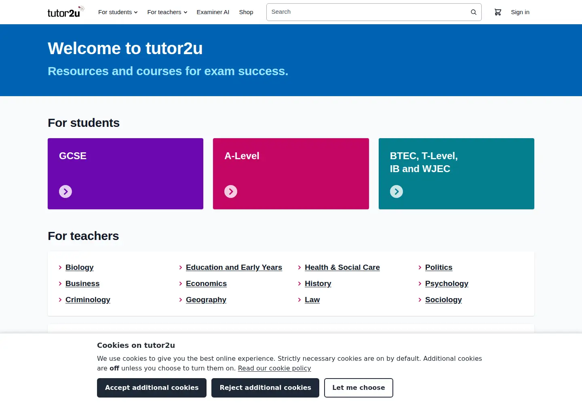582x404 pixels.
Task: Expand the For students dropdown
Action: point(118,12)
